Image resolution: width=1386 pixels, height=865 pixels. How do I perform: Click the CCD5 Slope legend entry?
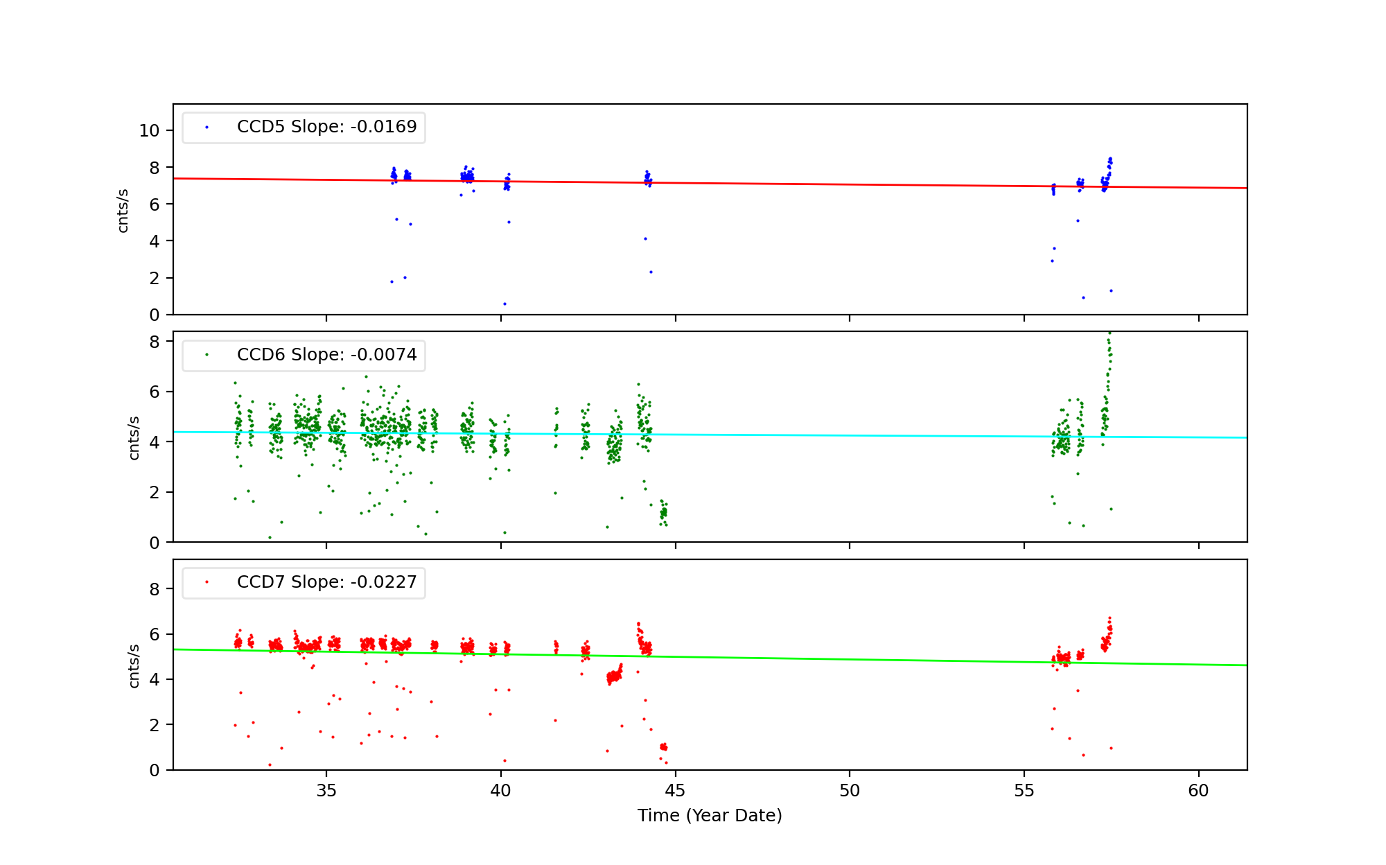point(326,127)
